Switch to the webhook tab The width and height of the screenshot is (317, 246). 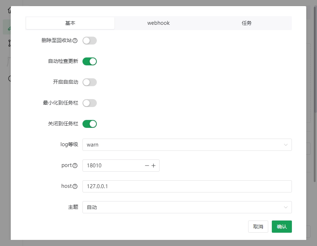[x=158, y=23]
